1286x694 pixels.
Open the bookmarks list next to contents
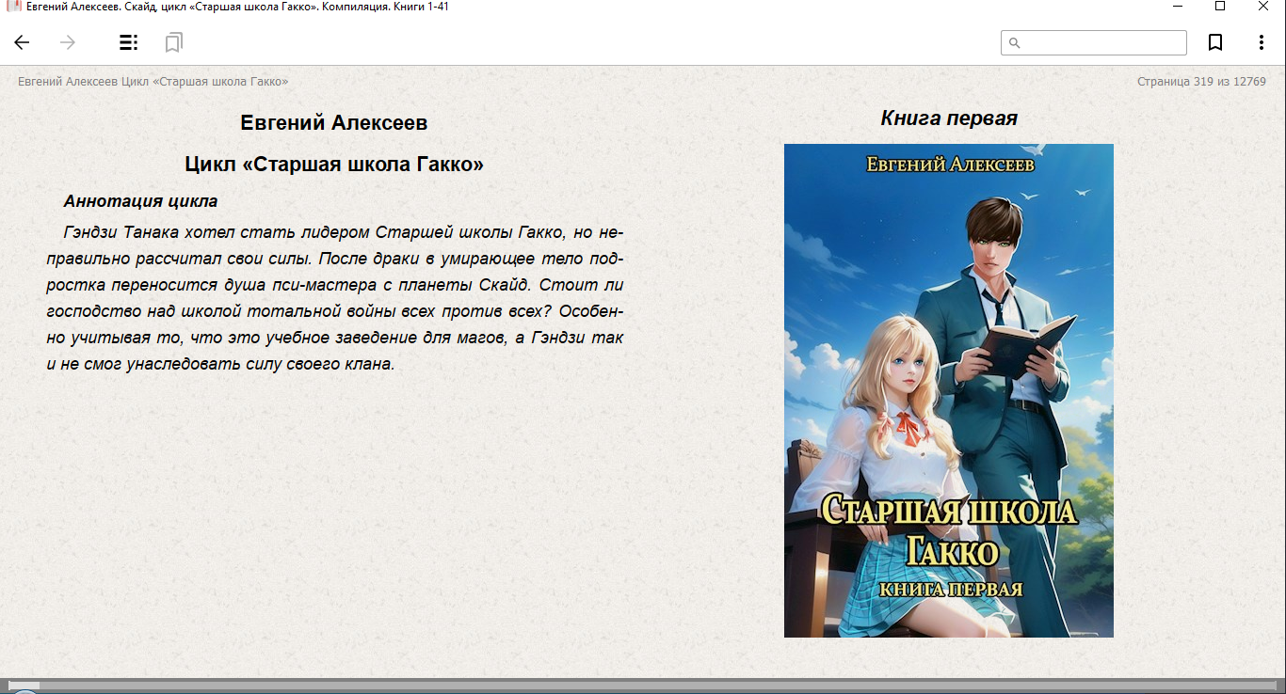pos(173,42)
